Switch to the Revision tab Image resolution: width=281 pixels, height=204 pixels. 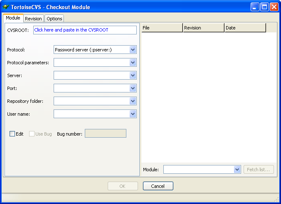(x=33, y=19)
